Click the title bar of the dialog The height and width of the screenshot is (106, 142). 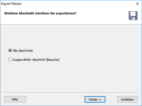pos(71,4)
